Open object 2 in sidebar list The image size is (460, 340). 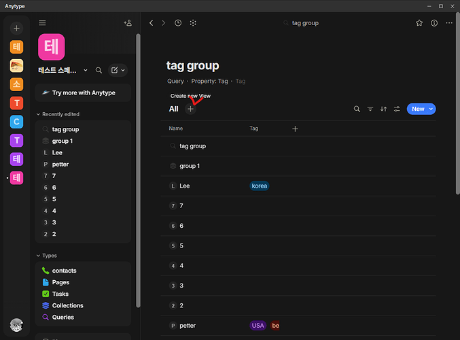click(83, 234)
